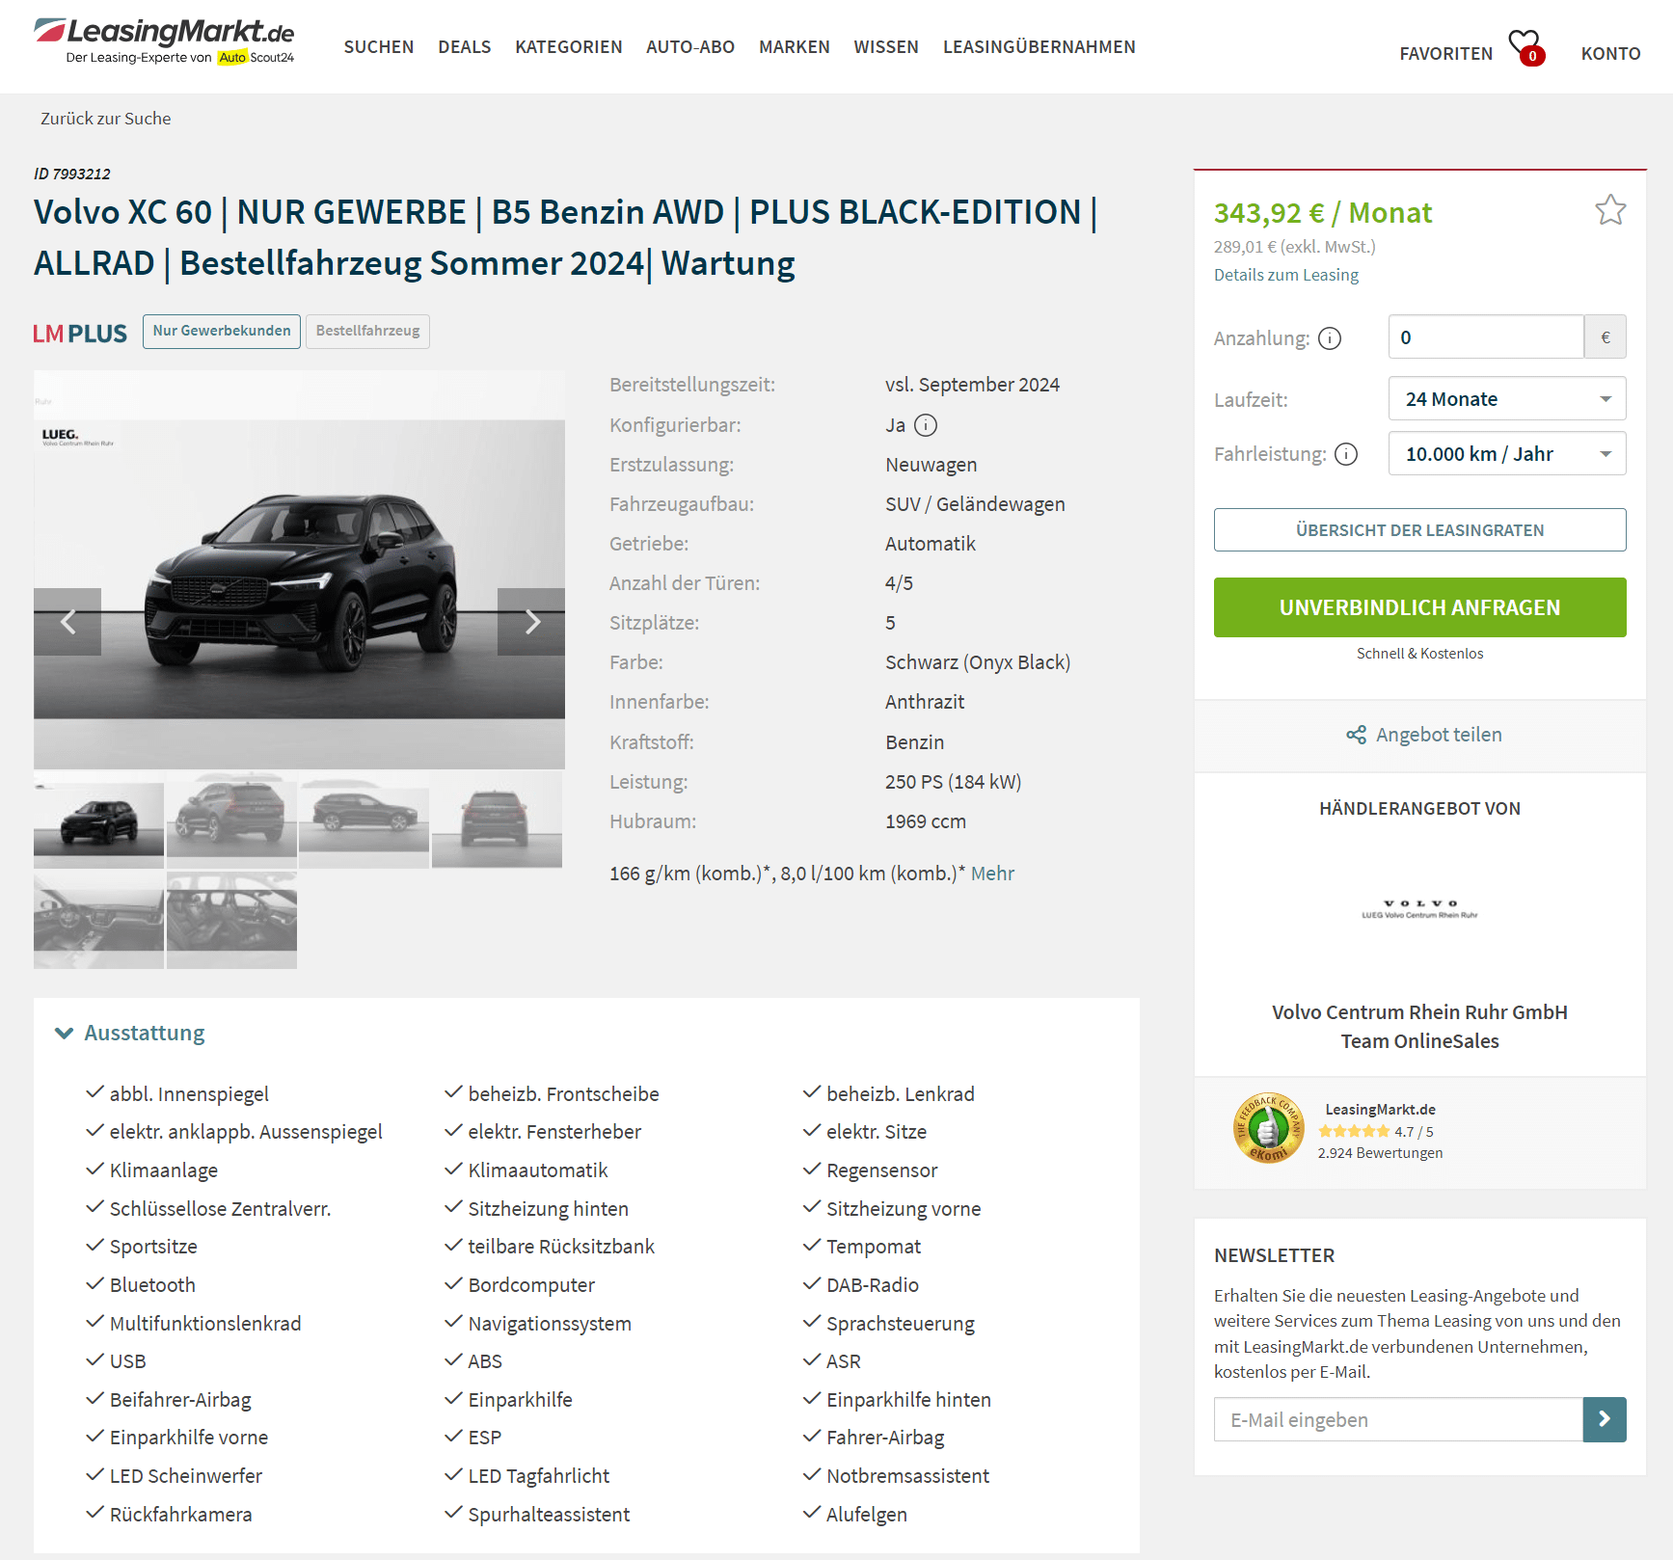Click the Nur Gewerbekunden tag

tap(222, 332)
